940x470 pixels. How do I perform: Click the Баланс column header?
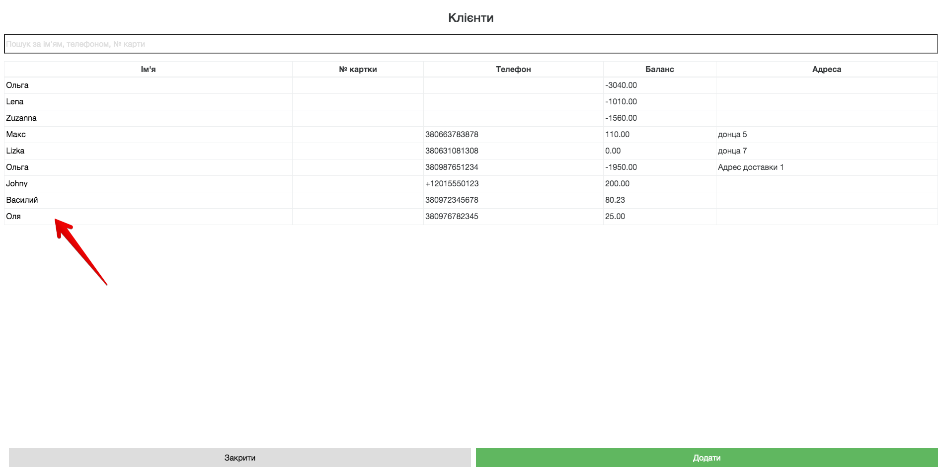pos(659,70)
